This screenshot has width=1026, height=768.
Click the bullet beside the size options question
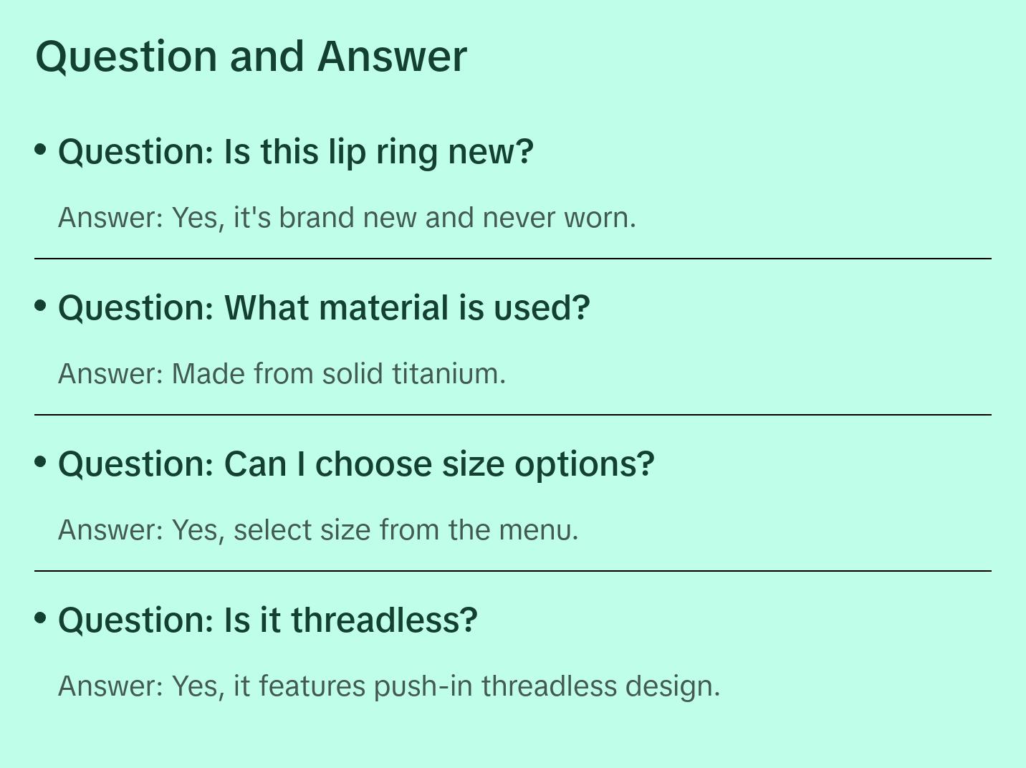point(41,462)
